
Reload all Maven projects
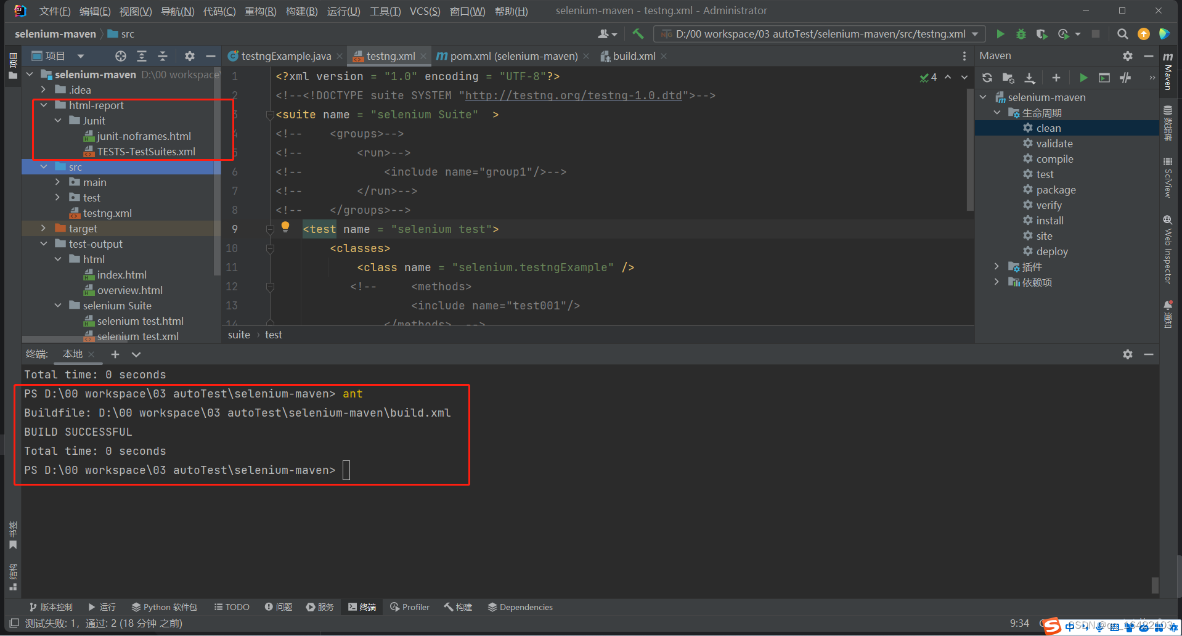[x=987, y=78]
